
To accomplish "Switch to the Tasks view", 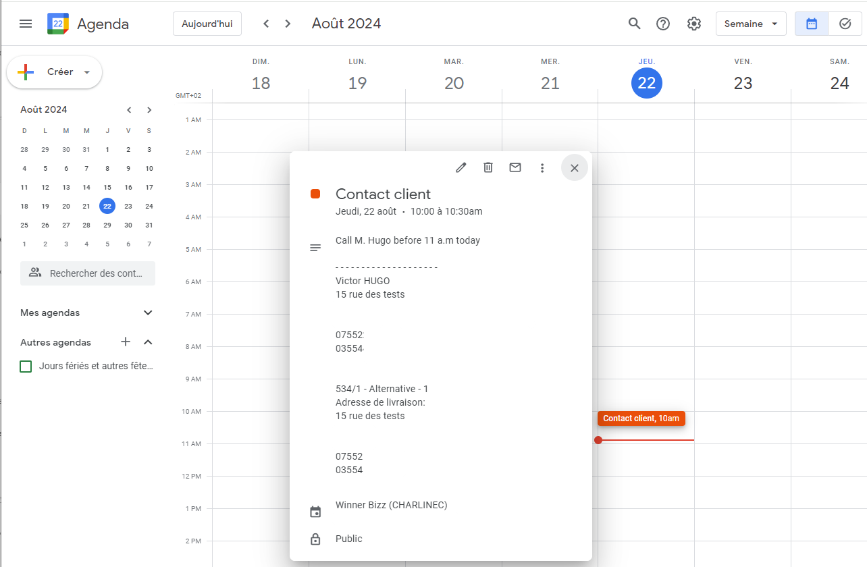I will pos(845,23).
